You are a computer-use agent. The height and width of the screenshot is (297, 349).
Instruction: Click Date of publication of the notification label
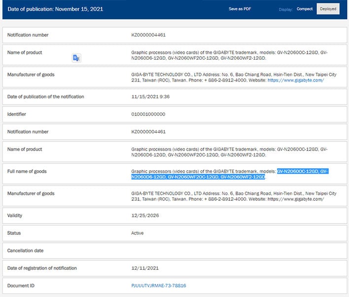pos(46,97)
